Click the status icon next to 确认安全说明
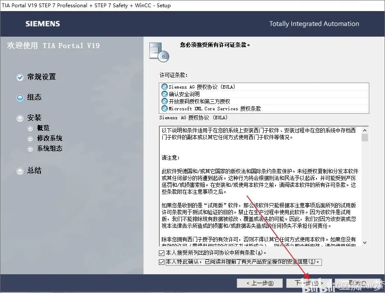Image resolution: width=385 pixels, height=293 pixels. click(164, 94)
